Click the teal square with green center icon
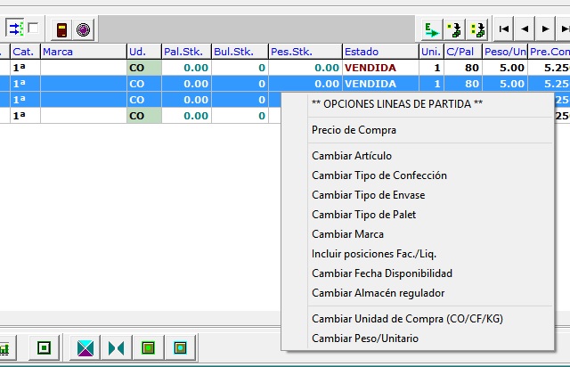The image size is (570, 367). (x=181, y=347)
